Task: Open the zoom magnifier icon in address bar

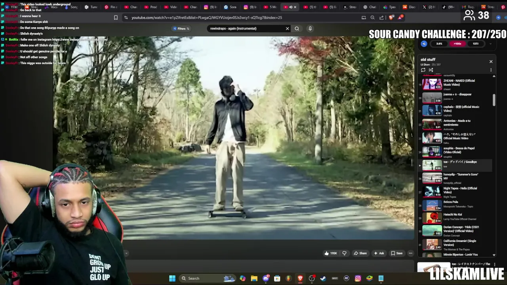Action: [372, 17]
